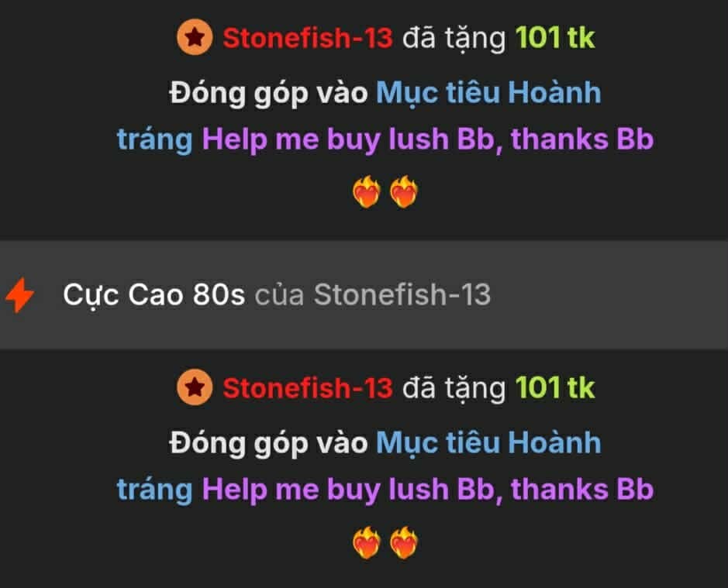The image size is (728, 588).
Task: Click the green 101 tk amount in first message
Action: 555,38
